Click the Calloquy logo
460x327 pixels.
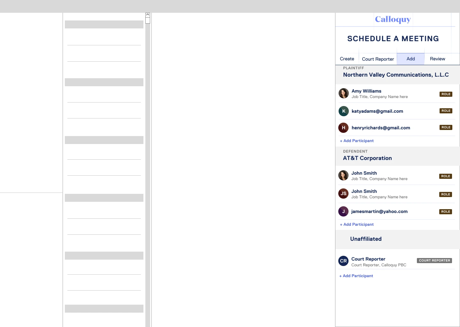(393, 19)
